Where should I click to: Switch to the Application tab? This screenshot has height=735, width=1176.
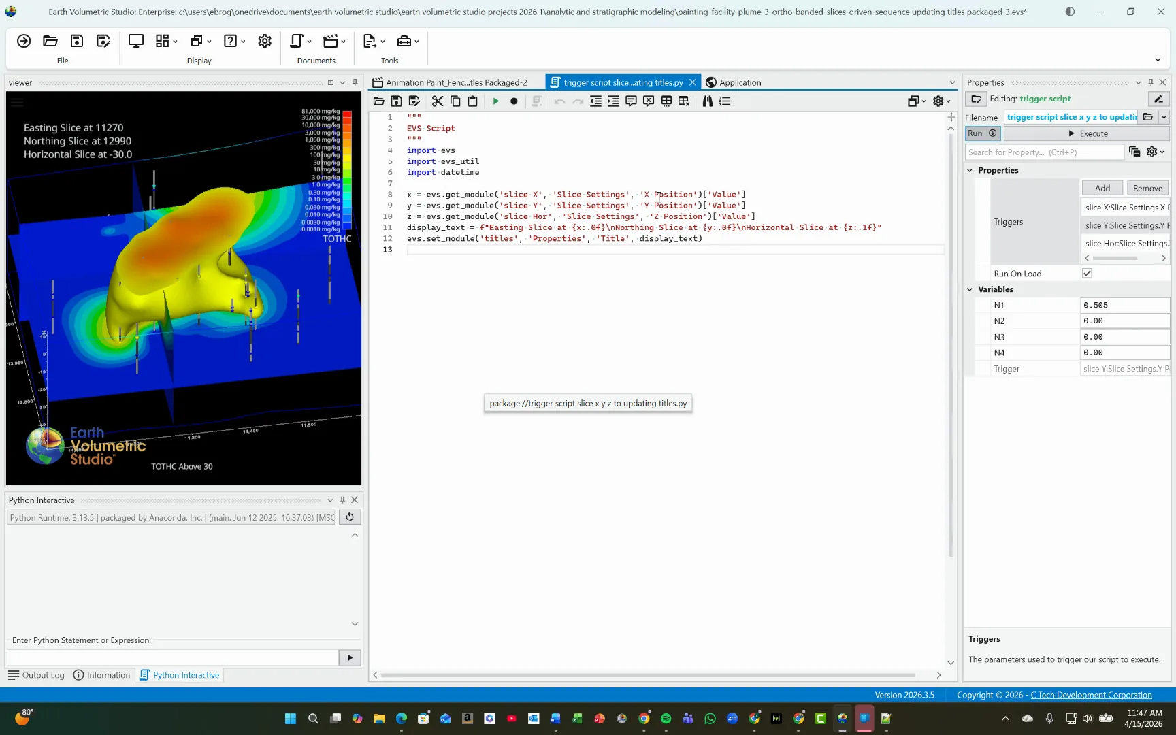point(734,82)
